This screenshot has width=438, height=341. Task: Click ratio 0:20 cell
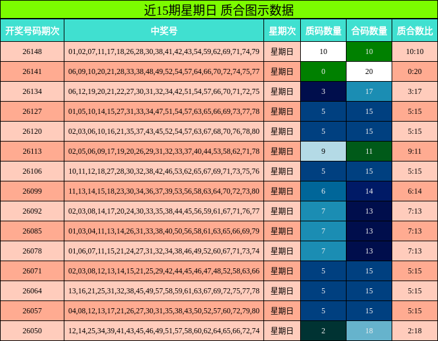415,71
